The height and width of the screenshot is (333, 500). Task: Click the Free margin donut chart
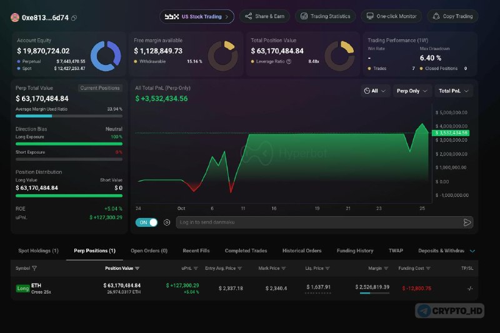pyautogui.click(x=223, y=56)
